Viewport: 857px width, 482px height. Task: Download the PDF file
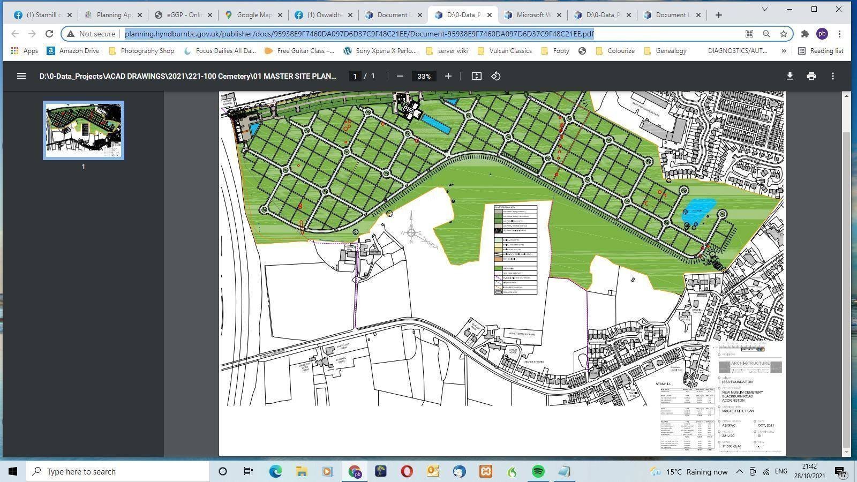point(790,76)
